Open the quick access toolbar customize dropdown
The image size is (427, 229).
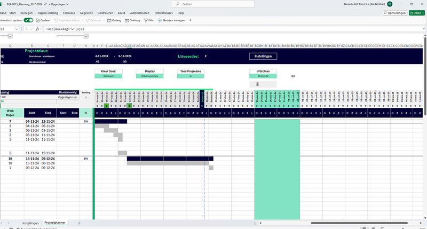click(x=191, y=20)
